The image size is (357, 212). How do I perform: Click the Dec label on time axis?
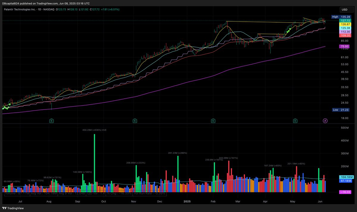coord(160,201)
